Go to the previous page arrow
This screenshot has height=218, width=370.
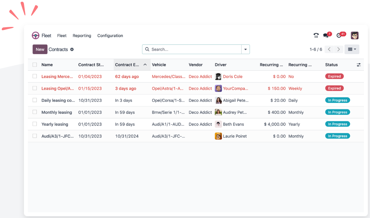click(330, 49)
